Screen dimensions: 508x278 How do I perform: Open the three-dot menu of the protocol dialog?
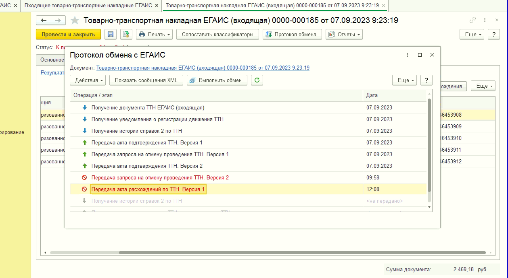pos(408,55)
